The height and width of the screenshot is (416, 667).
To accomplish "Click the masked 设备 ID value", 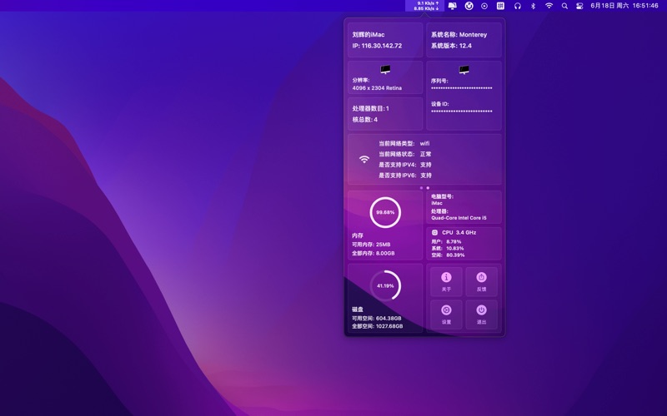I will click(x=461, y=111).
